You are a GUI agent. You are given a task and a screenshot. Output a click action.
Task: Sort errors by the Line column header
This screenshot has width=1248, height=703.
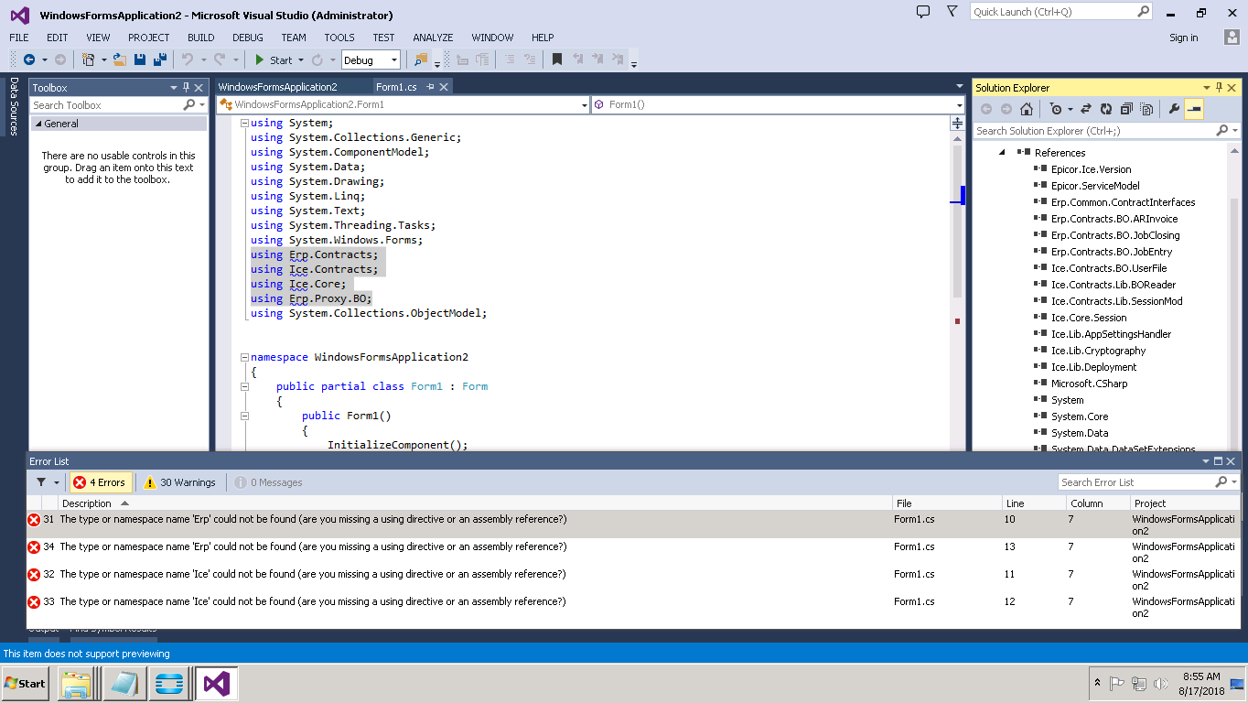[x=1034, y=503]
